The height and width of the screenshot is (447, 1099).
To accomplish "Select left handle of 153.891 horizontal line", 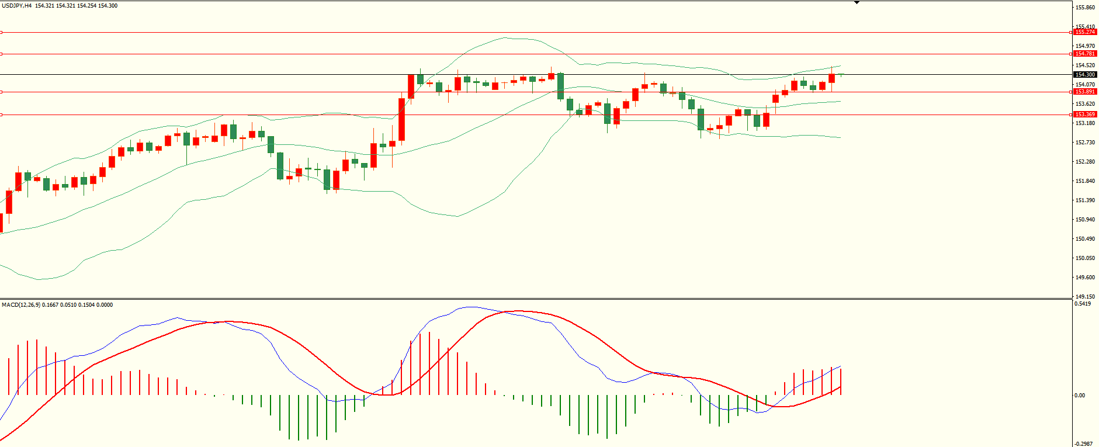I will pyautogui.click(x=1, y=92).
